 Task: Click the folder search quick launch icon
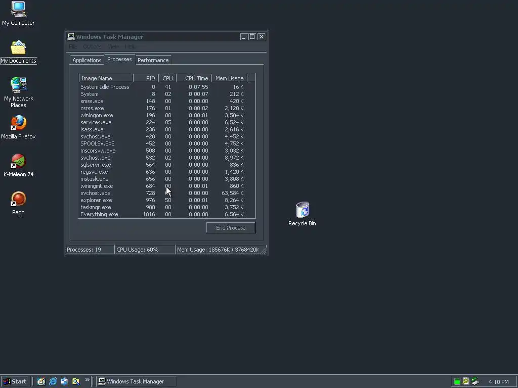click(76, 381)
